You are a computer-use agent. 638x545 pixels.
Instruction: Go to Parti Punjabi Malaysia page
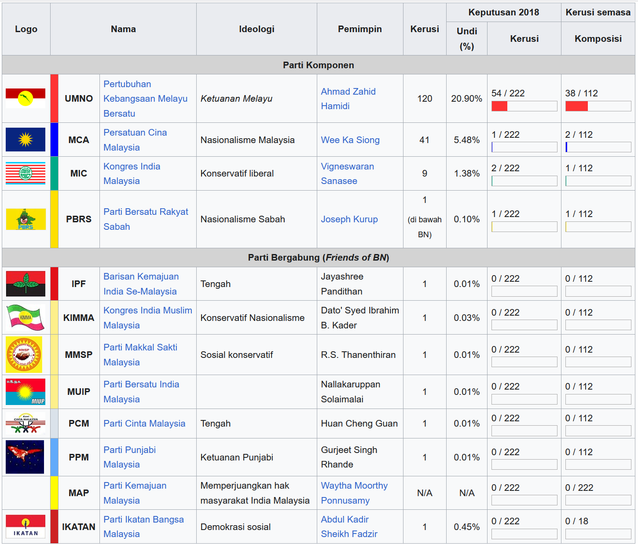130,457
